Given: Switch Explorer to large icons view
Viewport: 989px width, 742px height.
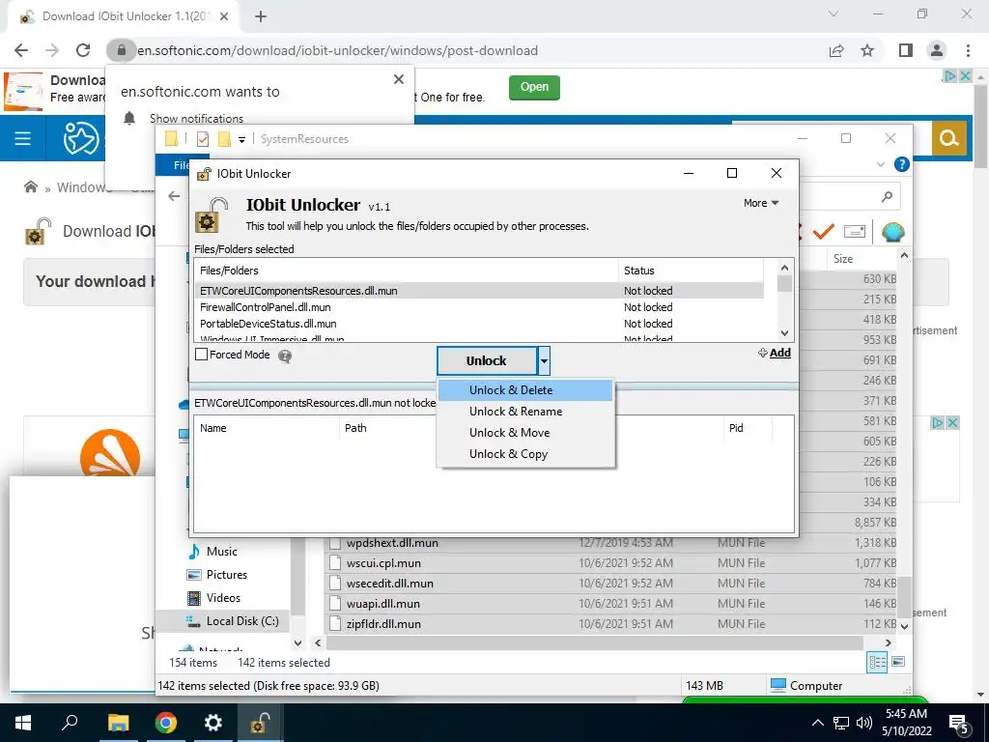Looking at the screenshot, I should pyautogui.click(x=899, y=663).
